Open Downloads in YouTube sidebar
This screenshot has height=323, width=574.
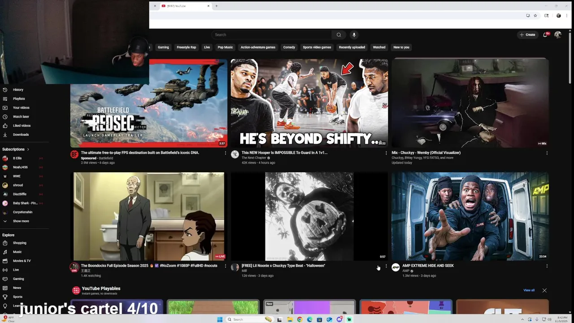21,135
